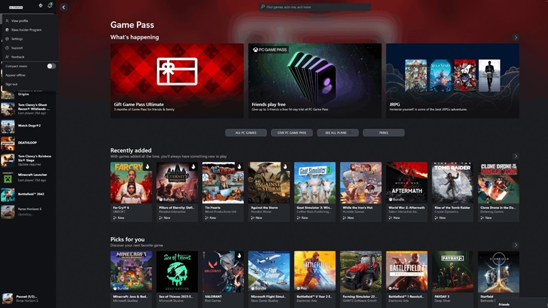Click the search games input field

tap(315, 7)
